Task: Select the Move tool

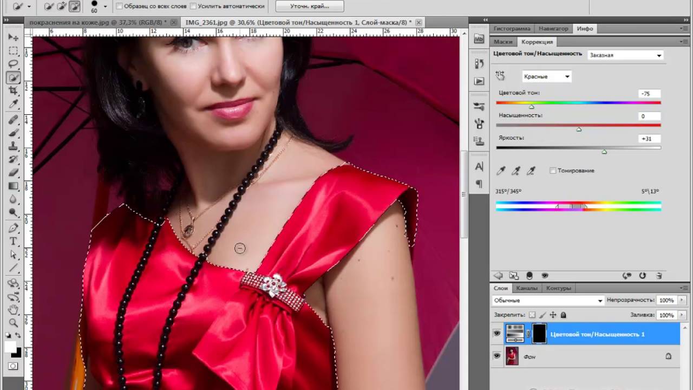Action: 14,37
